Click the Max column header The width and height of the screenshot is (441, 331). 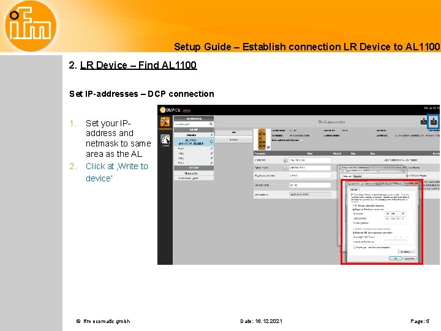click(x=372, y=153)
